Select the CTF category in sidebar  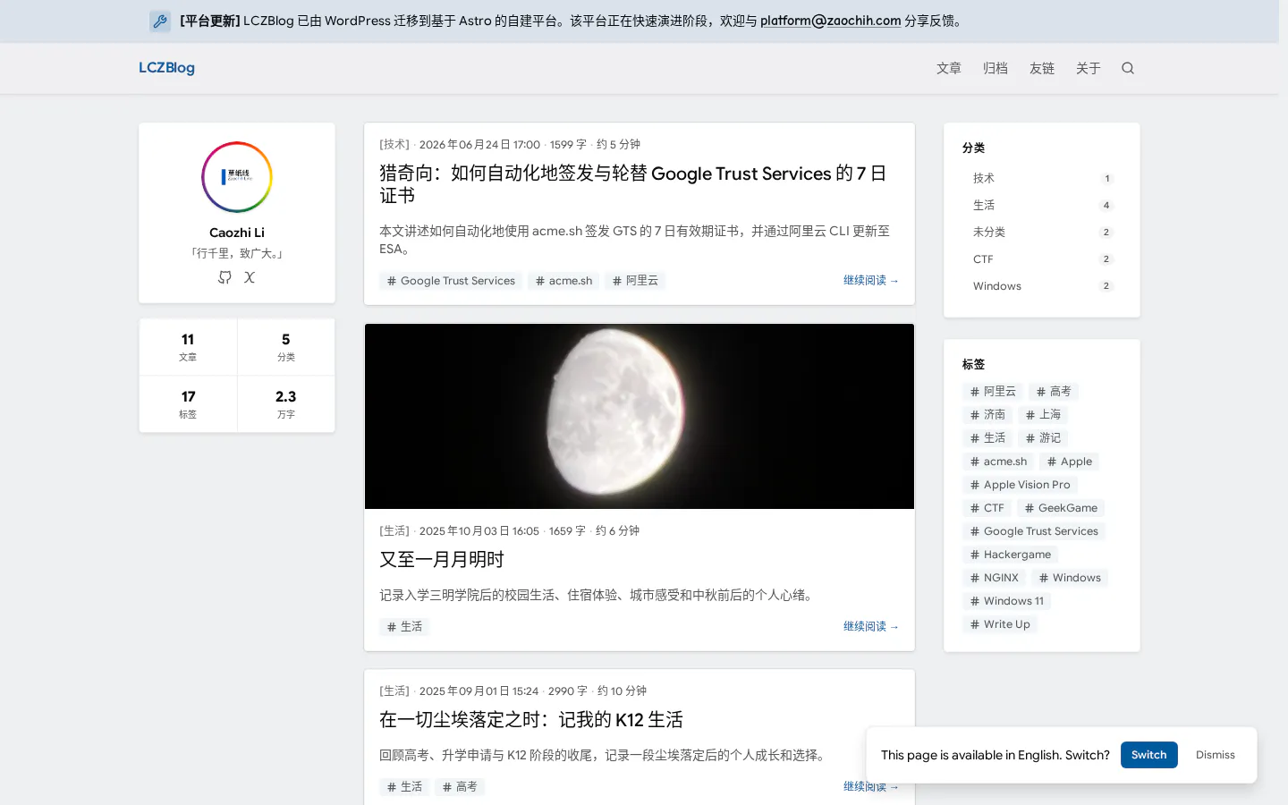coord(1042,259)
